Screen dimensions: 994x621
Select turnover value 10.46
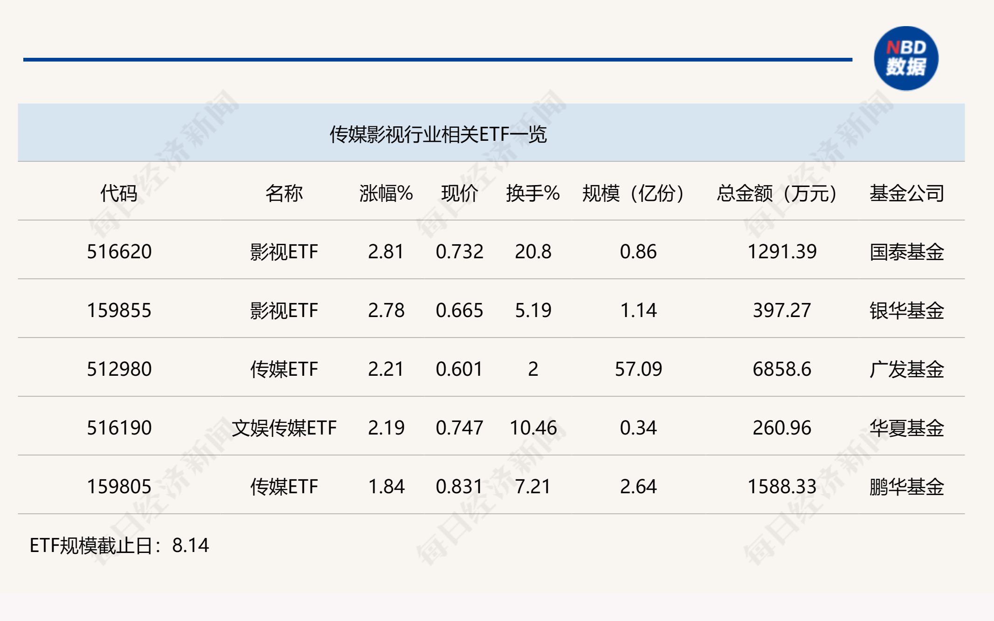coord(533,428)
